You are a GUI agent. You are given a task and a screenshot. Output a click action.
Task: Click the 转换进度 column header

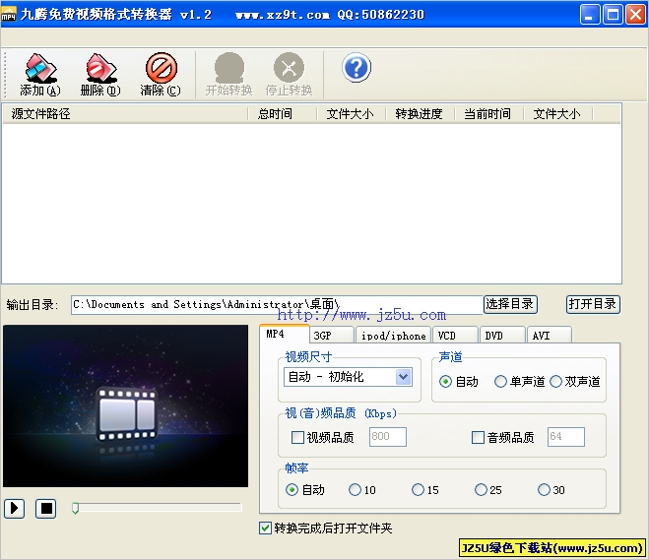coord(421,114)
